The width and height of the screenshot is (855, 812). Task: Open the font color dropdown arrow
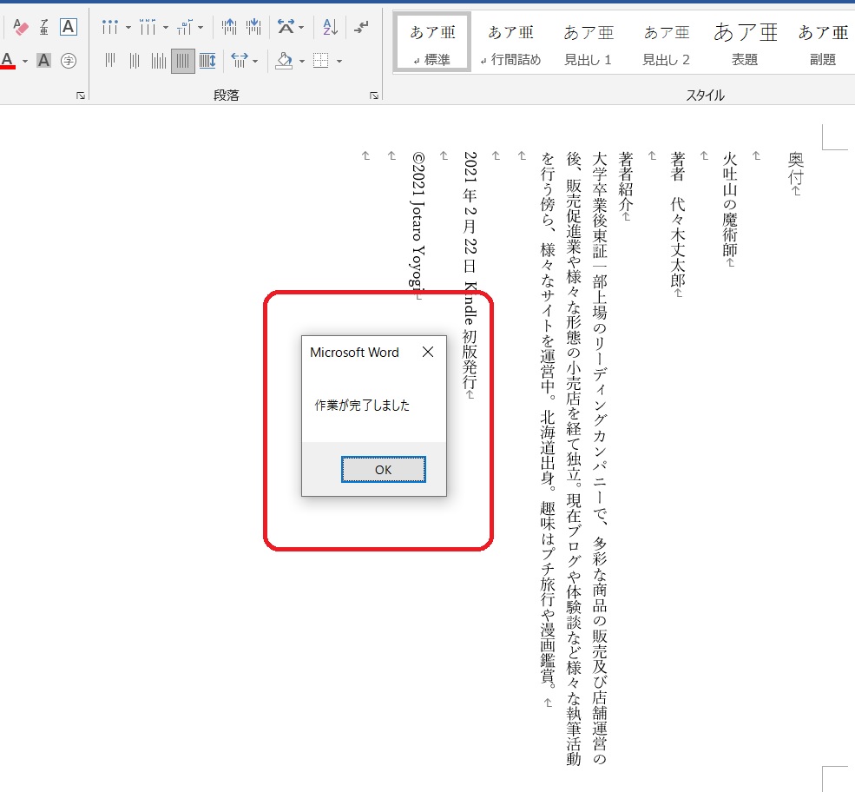point(25,62)
